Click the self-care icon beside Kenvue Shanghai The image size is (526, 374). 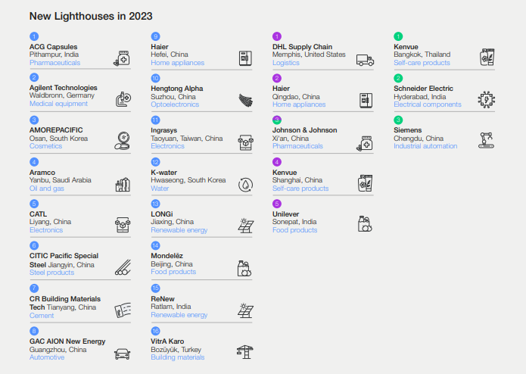coord(365,183)
